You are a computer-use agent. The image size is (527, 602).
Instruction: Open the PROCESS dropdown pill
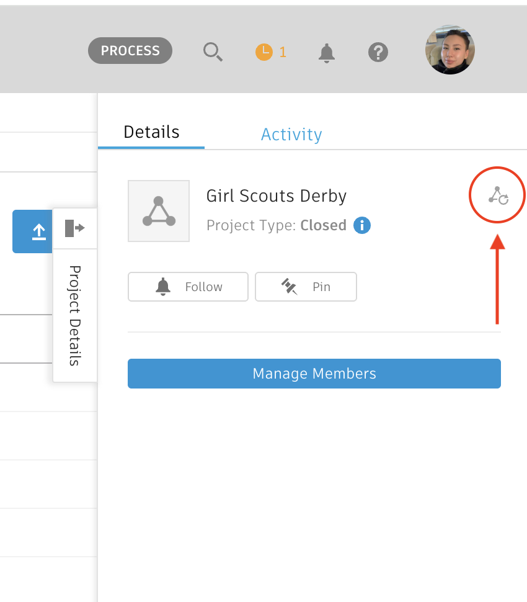130,51
